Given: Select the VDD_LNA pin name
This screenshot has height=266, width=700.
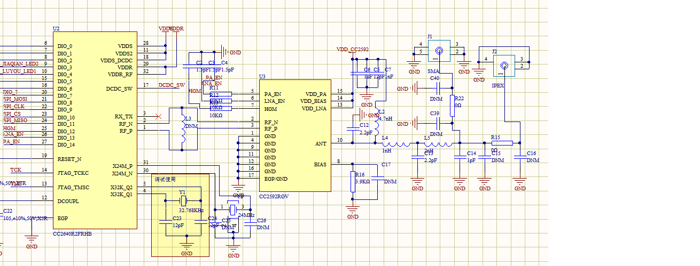Looking at the screenshot, I should coord(314,108).
